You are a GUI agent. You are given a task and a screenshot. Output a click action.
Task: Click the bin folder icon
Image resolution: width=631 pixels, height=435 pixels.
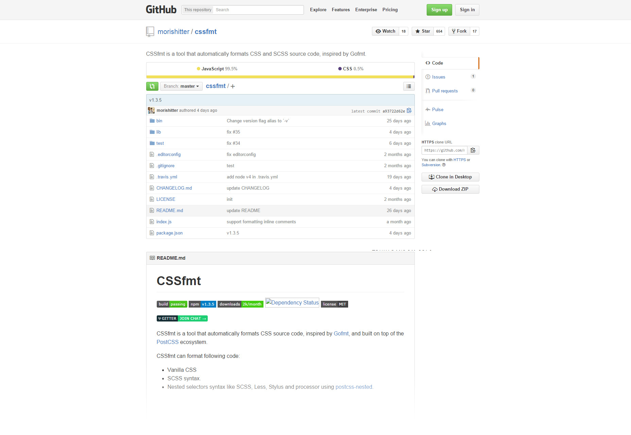pos(152,121)
